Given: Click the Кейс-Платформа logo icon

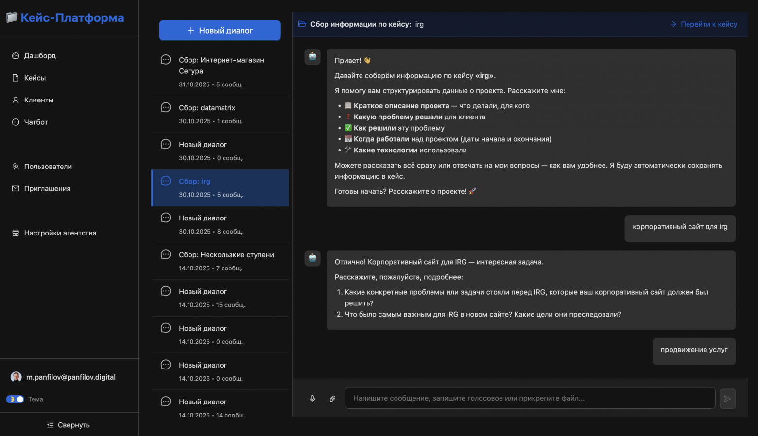Looking at the screenshot, I should 11,16.
